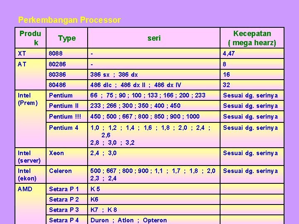The height and width of the screenshot is (224, 299).
Task: Click the speed value '8'
Action: pyautogui.click(x=224, y=64)
